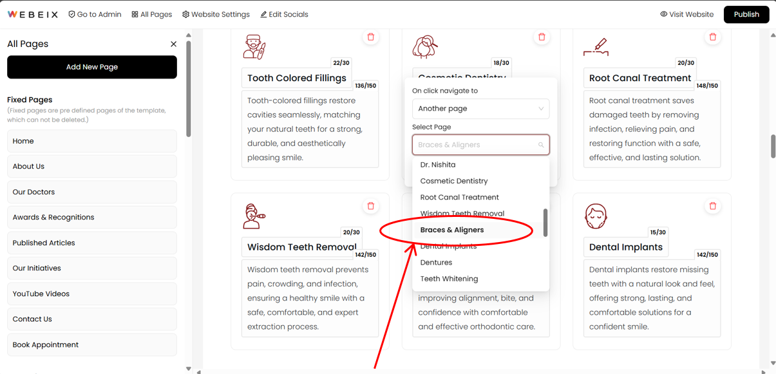
Task: Remove the Root Canal Treatment card
Action: [x=713, y=37]
